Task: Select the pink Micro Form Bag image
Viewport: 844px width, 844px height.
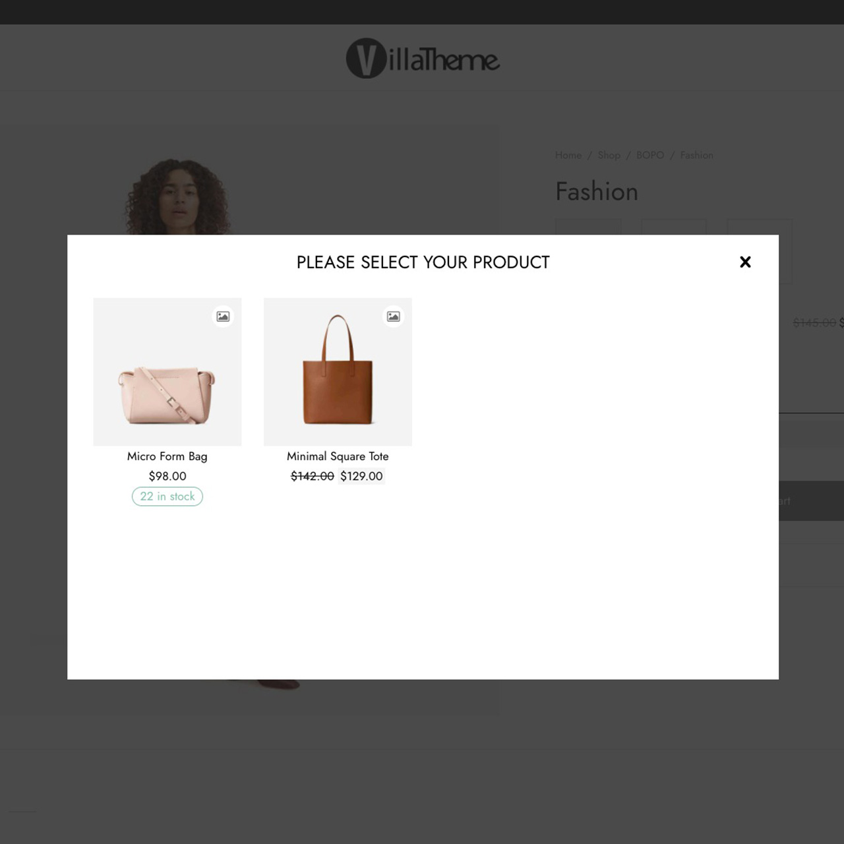Action: pos(167,372)
